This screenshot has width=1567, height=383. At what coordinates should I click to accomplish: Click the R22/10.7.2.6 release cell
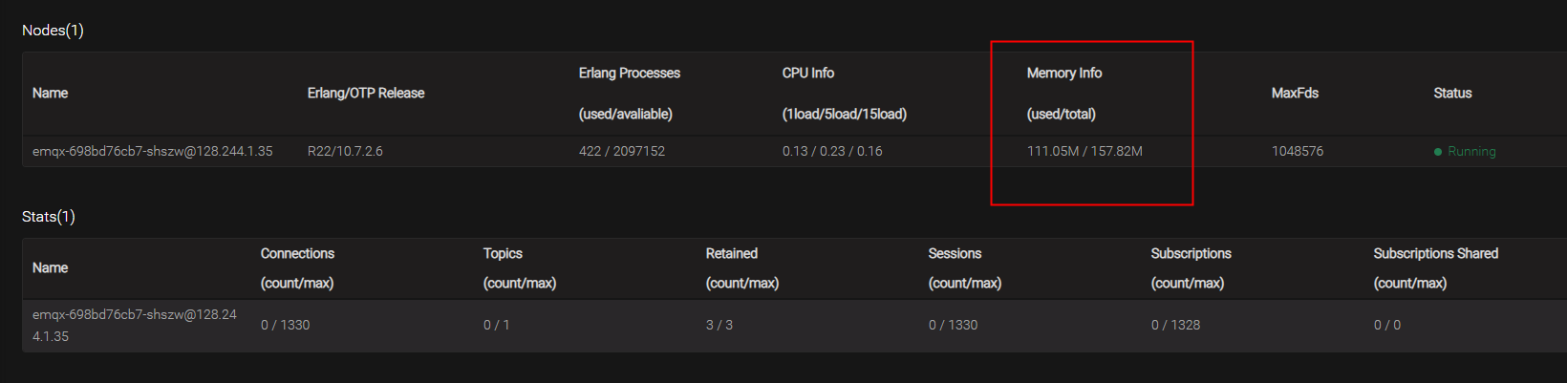click(x=345, y=152)
